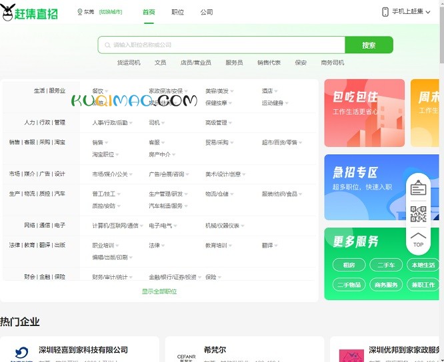Click the location pin icon beside 东莞
This screenshot has width=444, height=362.
point(80,12)
